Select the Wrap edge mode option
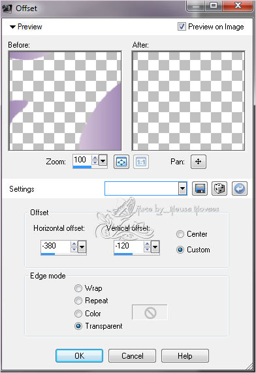 (x=78, y=288)
